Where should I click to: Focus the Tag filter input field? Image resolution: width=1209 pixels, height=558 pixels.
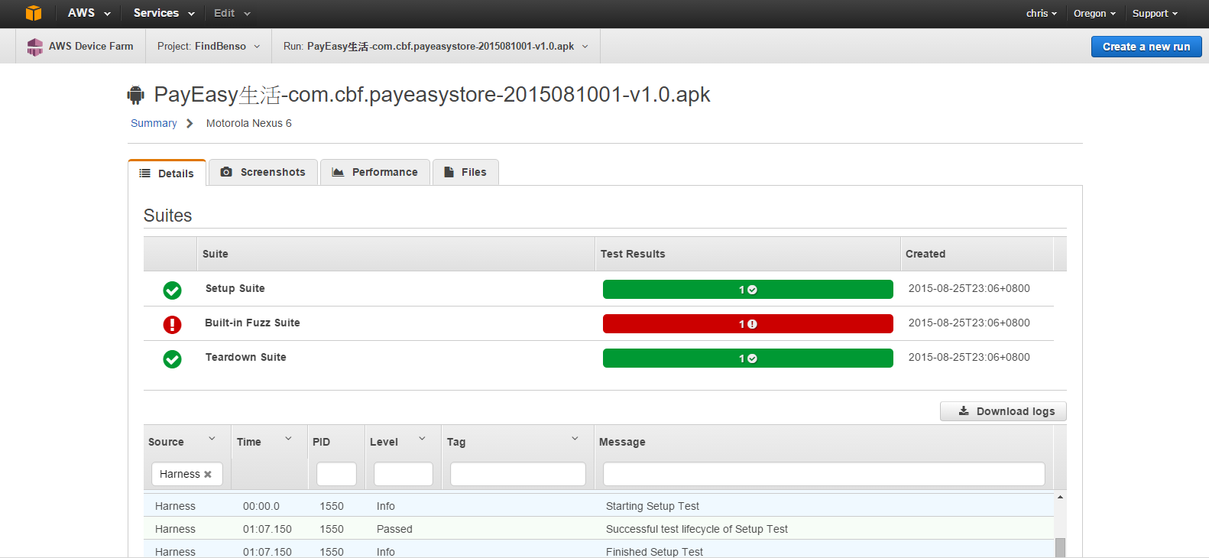[x=518, y=474]
